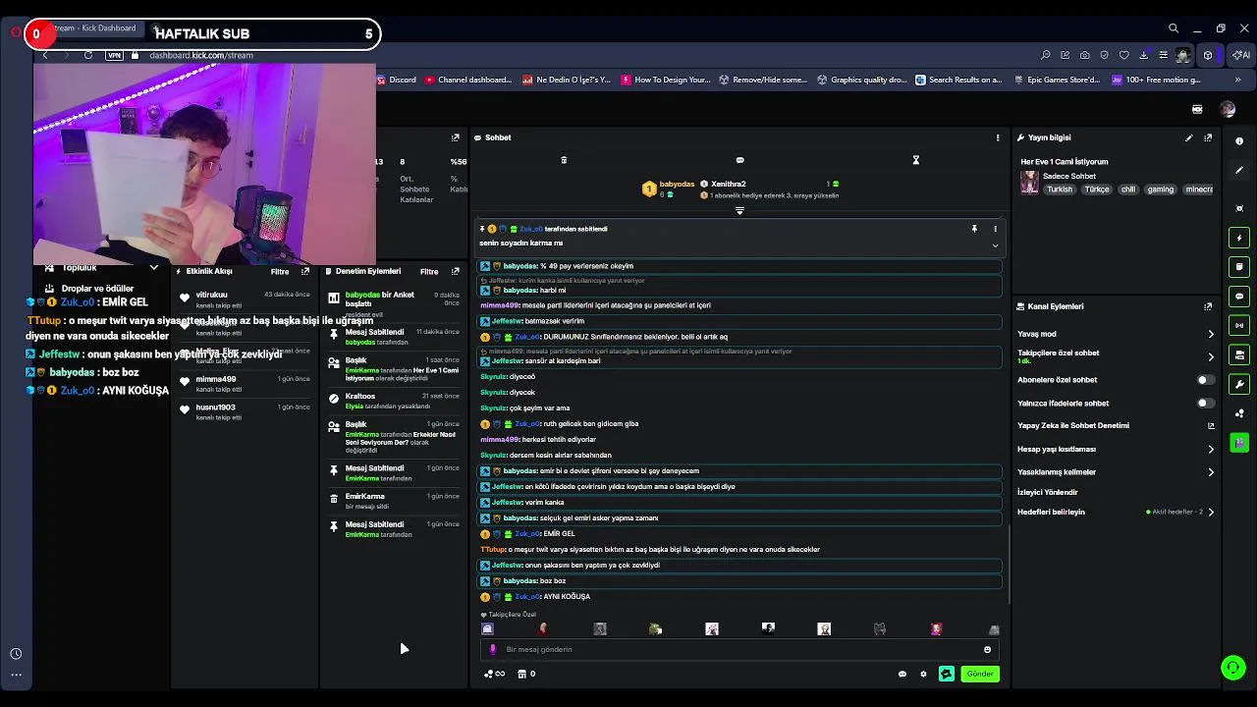Collapse the leaderboard with the handle arrow
Viewport: 1257px width, 707px height.
739,210
